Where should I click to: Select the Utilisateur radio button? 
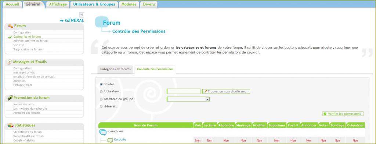[x=101, y=91]
